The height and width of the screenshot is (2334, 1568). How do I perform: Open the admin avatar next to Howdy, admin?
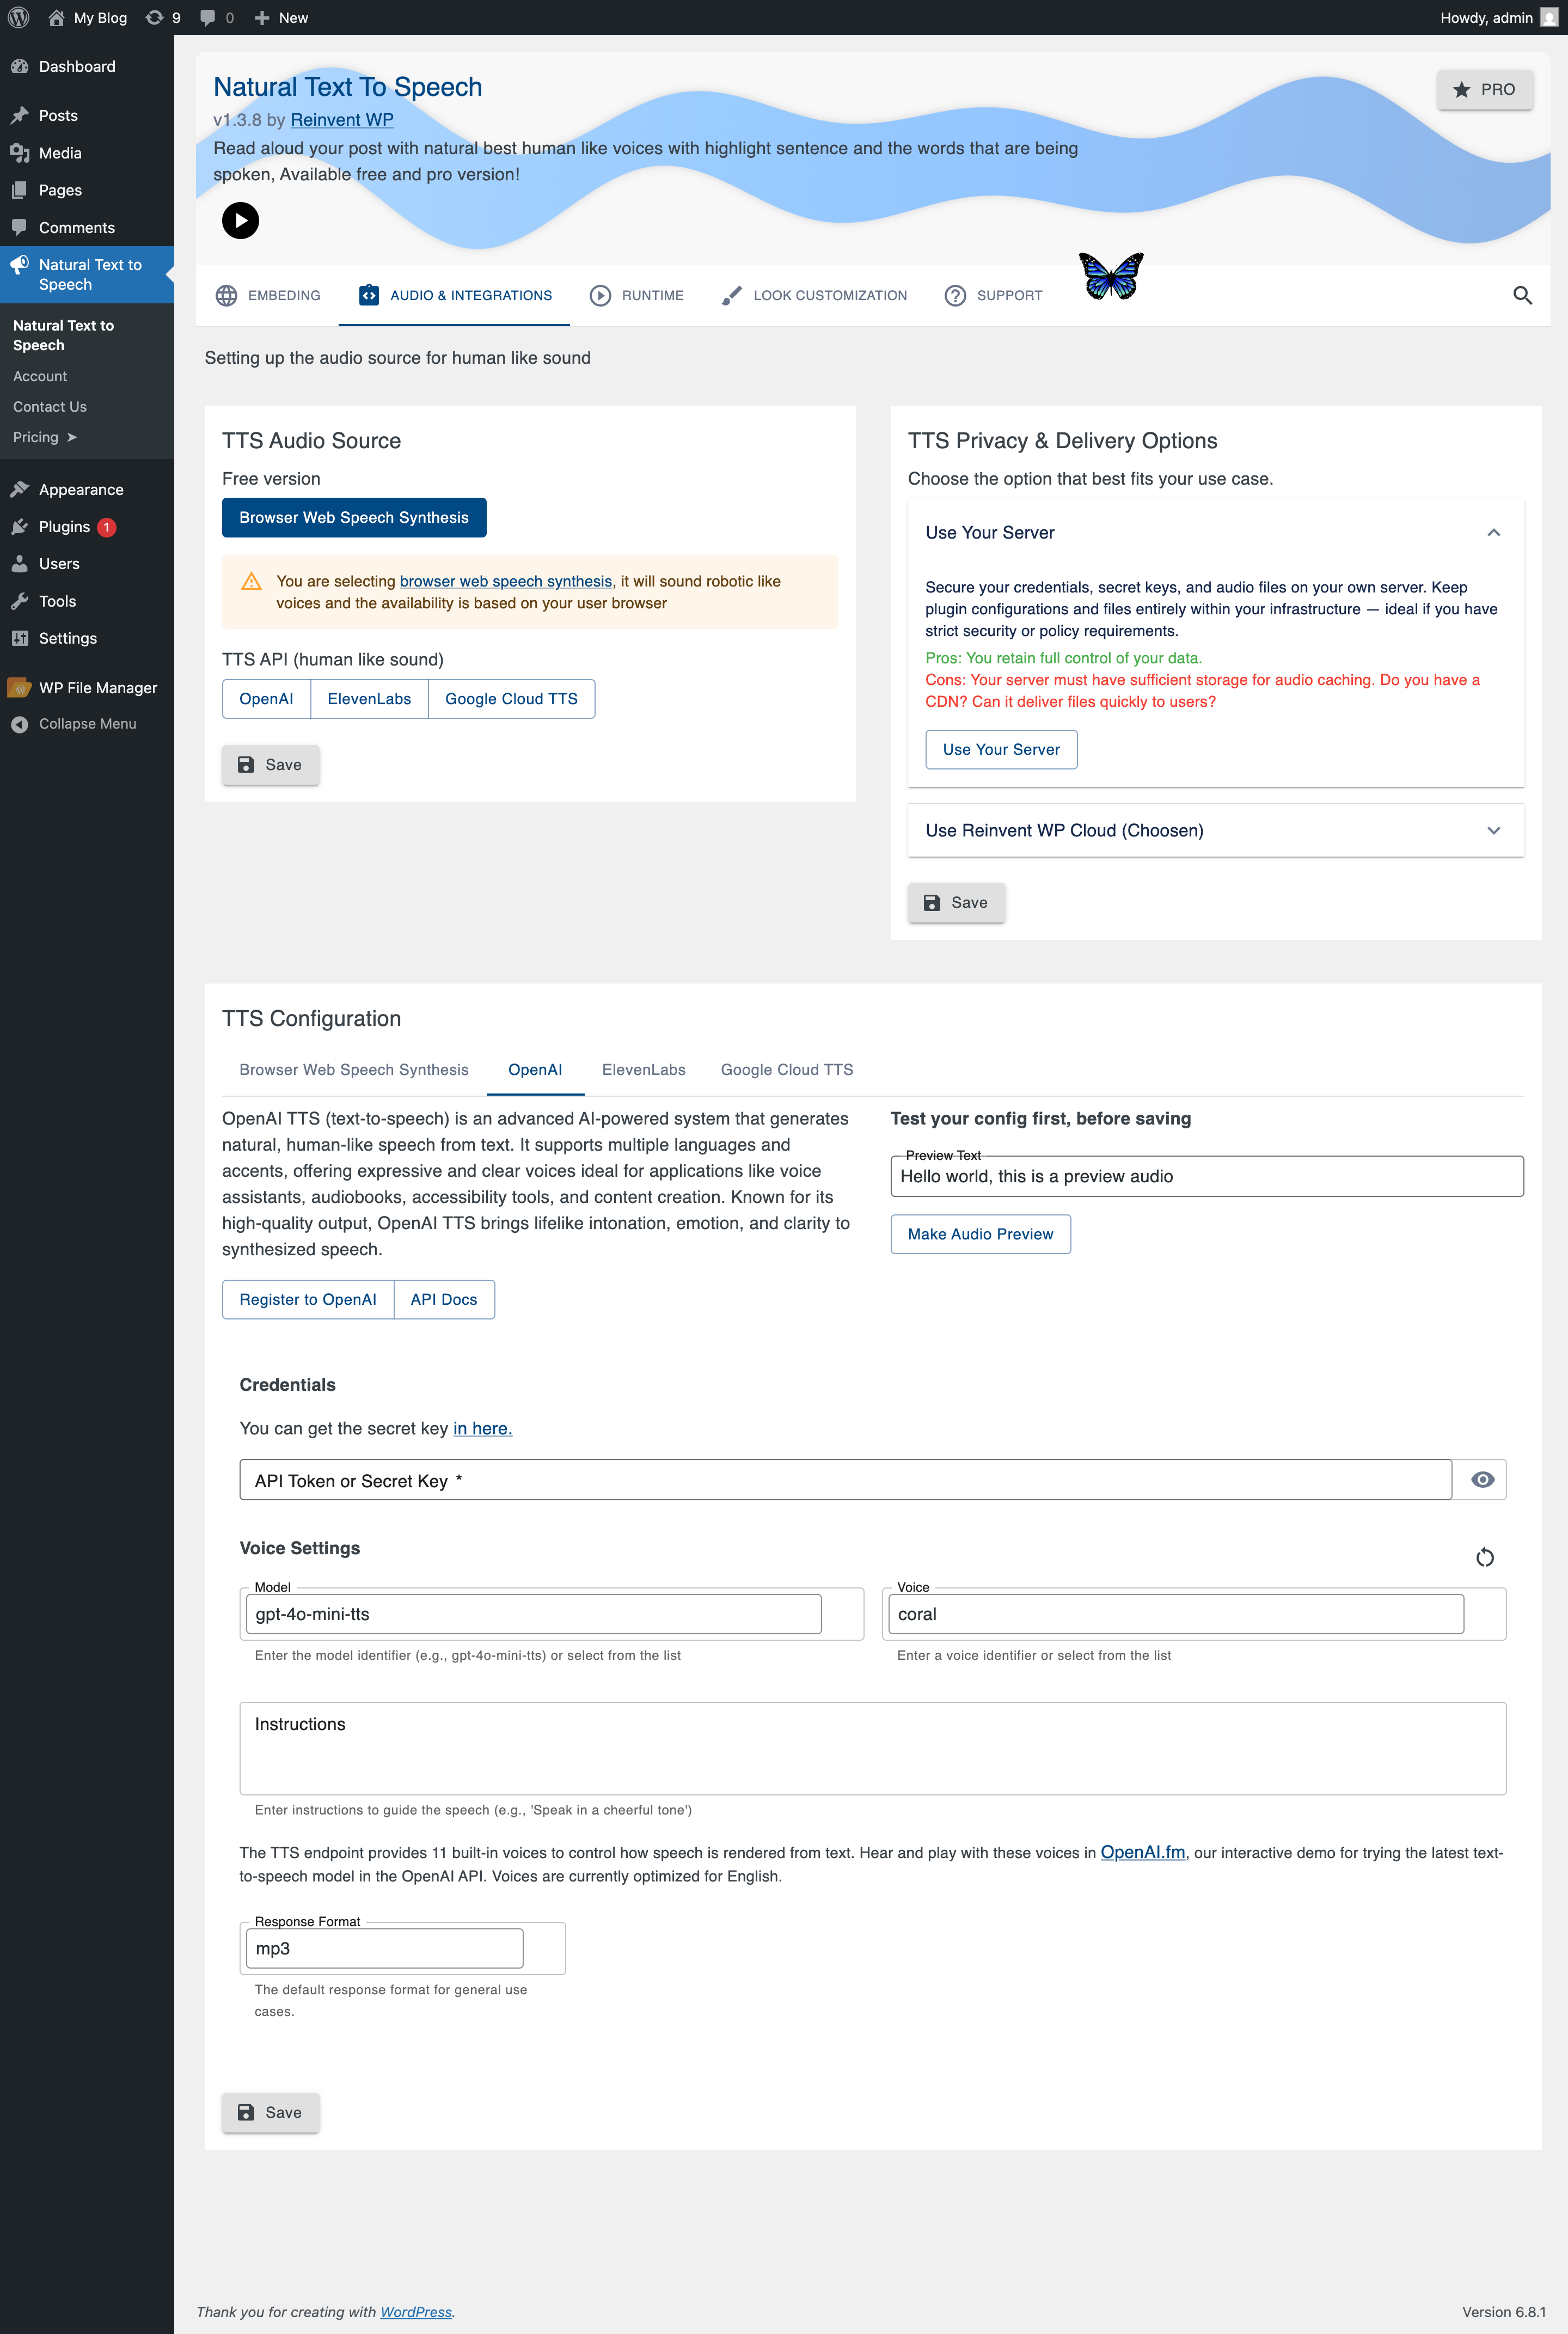pyautogui.click(x=1549, y=17)
